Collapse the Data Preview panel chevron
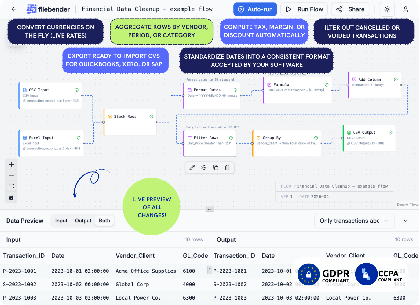420x305 pixels. (405, 221)
